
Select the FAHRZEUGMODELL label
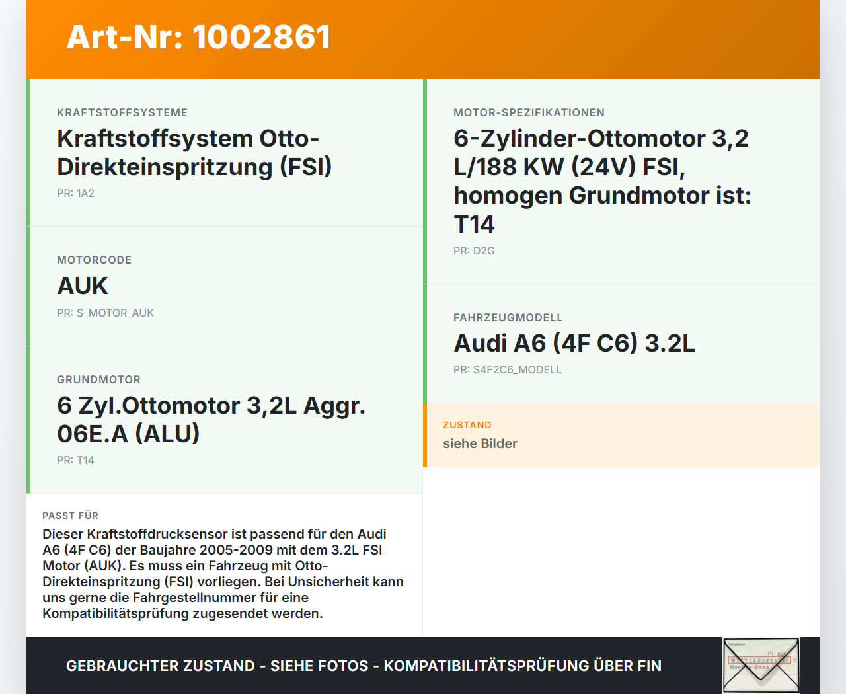tap(508, 317)
